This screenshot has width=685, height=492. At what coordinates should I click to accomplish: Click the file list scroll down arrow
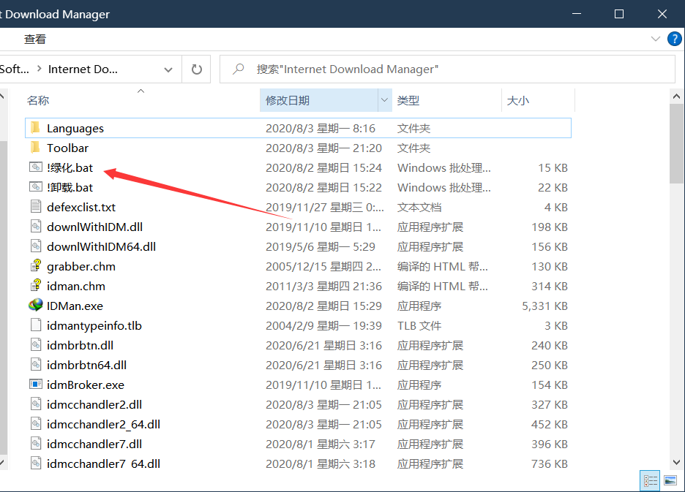[x=676, y=462]
